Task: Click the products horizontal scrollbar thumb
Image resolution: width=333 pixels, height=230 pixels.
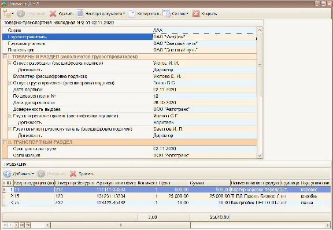Action: click(x=121, y=225)
